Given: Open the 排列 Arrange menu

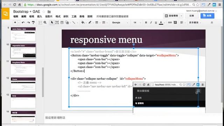Looking at the screenshot, I should pos(66,16).
